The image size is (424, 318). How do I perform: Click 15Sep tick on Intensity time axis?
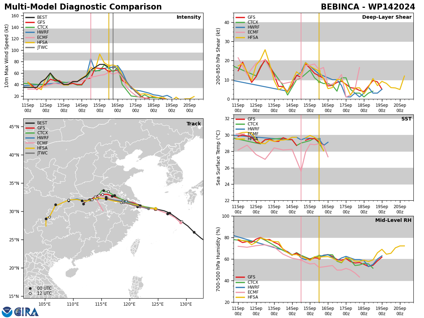click(x=100, y=108)
